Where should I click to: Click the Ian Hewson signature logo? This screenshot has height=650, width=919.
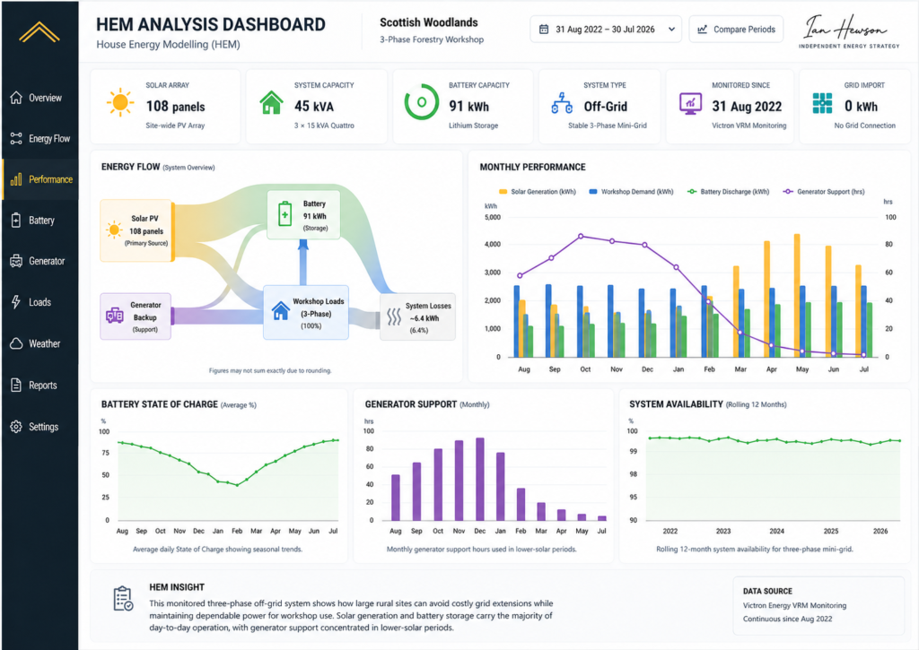coord(848,31)
